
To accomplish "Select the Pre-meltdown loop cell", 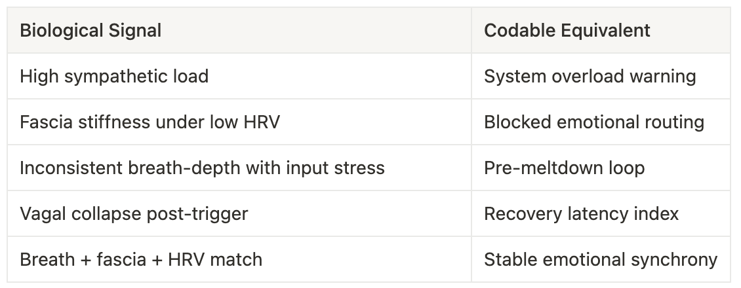I will (x=601, y=168).
